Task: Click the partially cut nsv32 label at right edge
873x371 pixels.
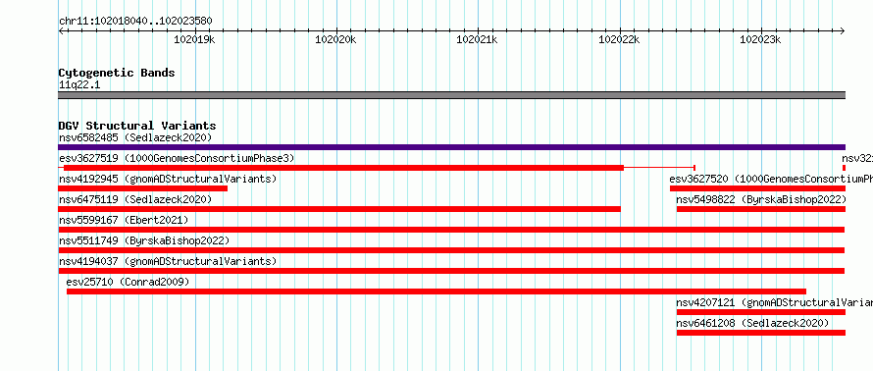Action: tap(857, 158)
